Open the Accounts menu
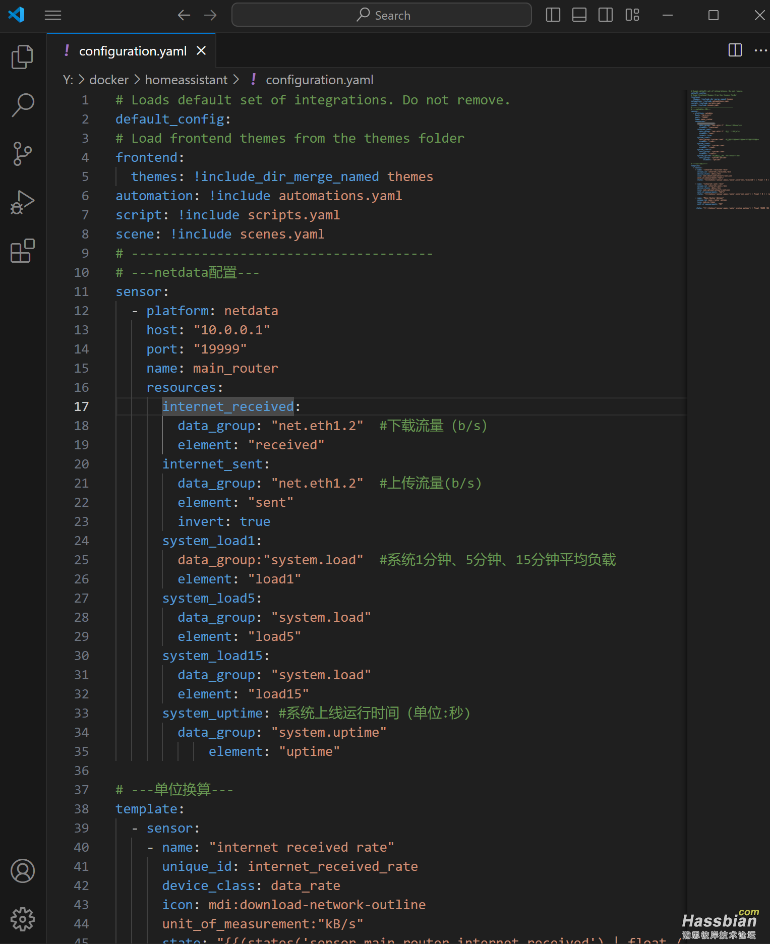The width and height of the screenshot is (770, 944). [23, 871]
